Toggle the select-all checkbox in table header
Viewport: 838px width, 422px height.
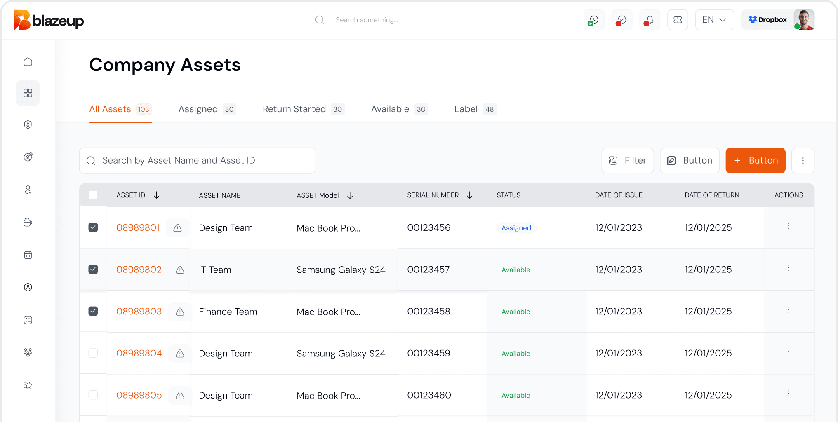(93, 195)
